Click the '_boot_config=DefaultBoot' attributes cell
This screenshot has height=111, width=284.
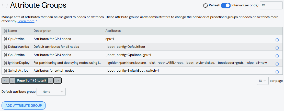click(x=125, y=47)
